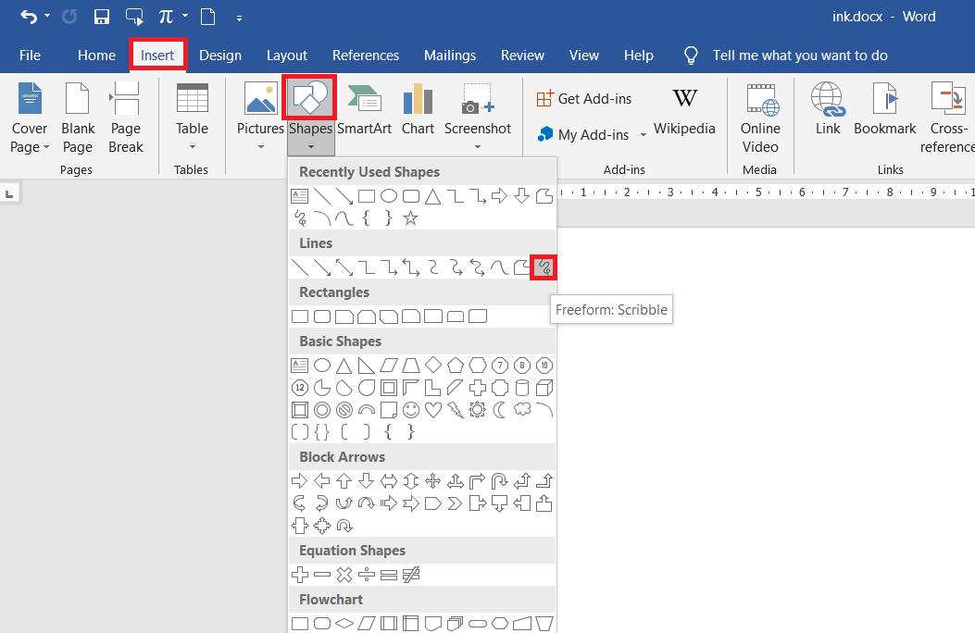Open the Cover Page dropdown
975x633 pixels.
29,118
